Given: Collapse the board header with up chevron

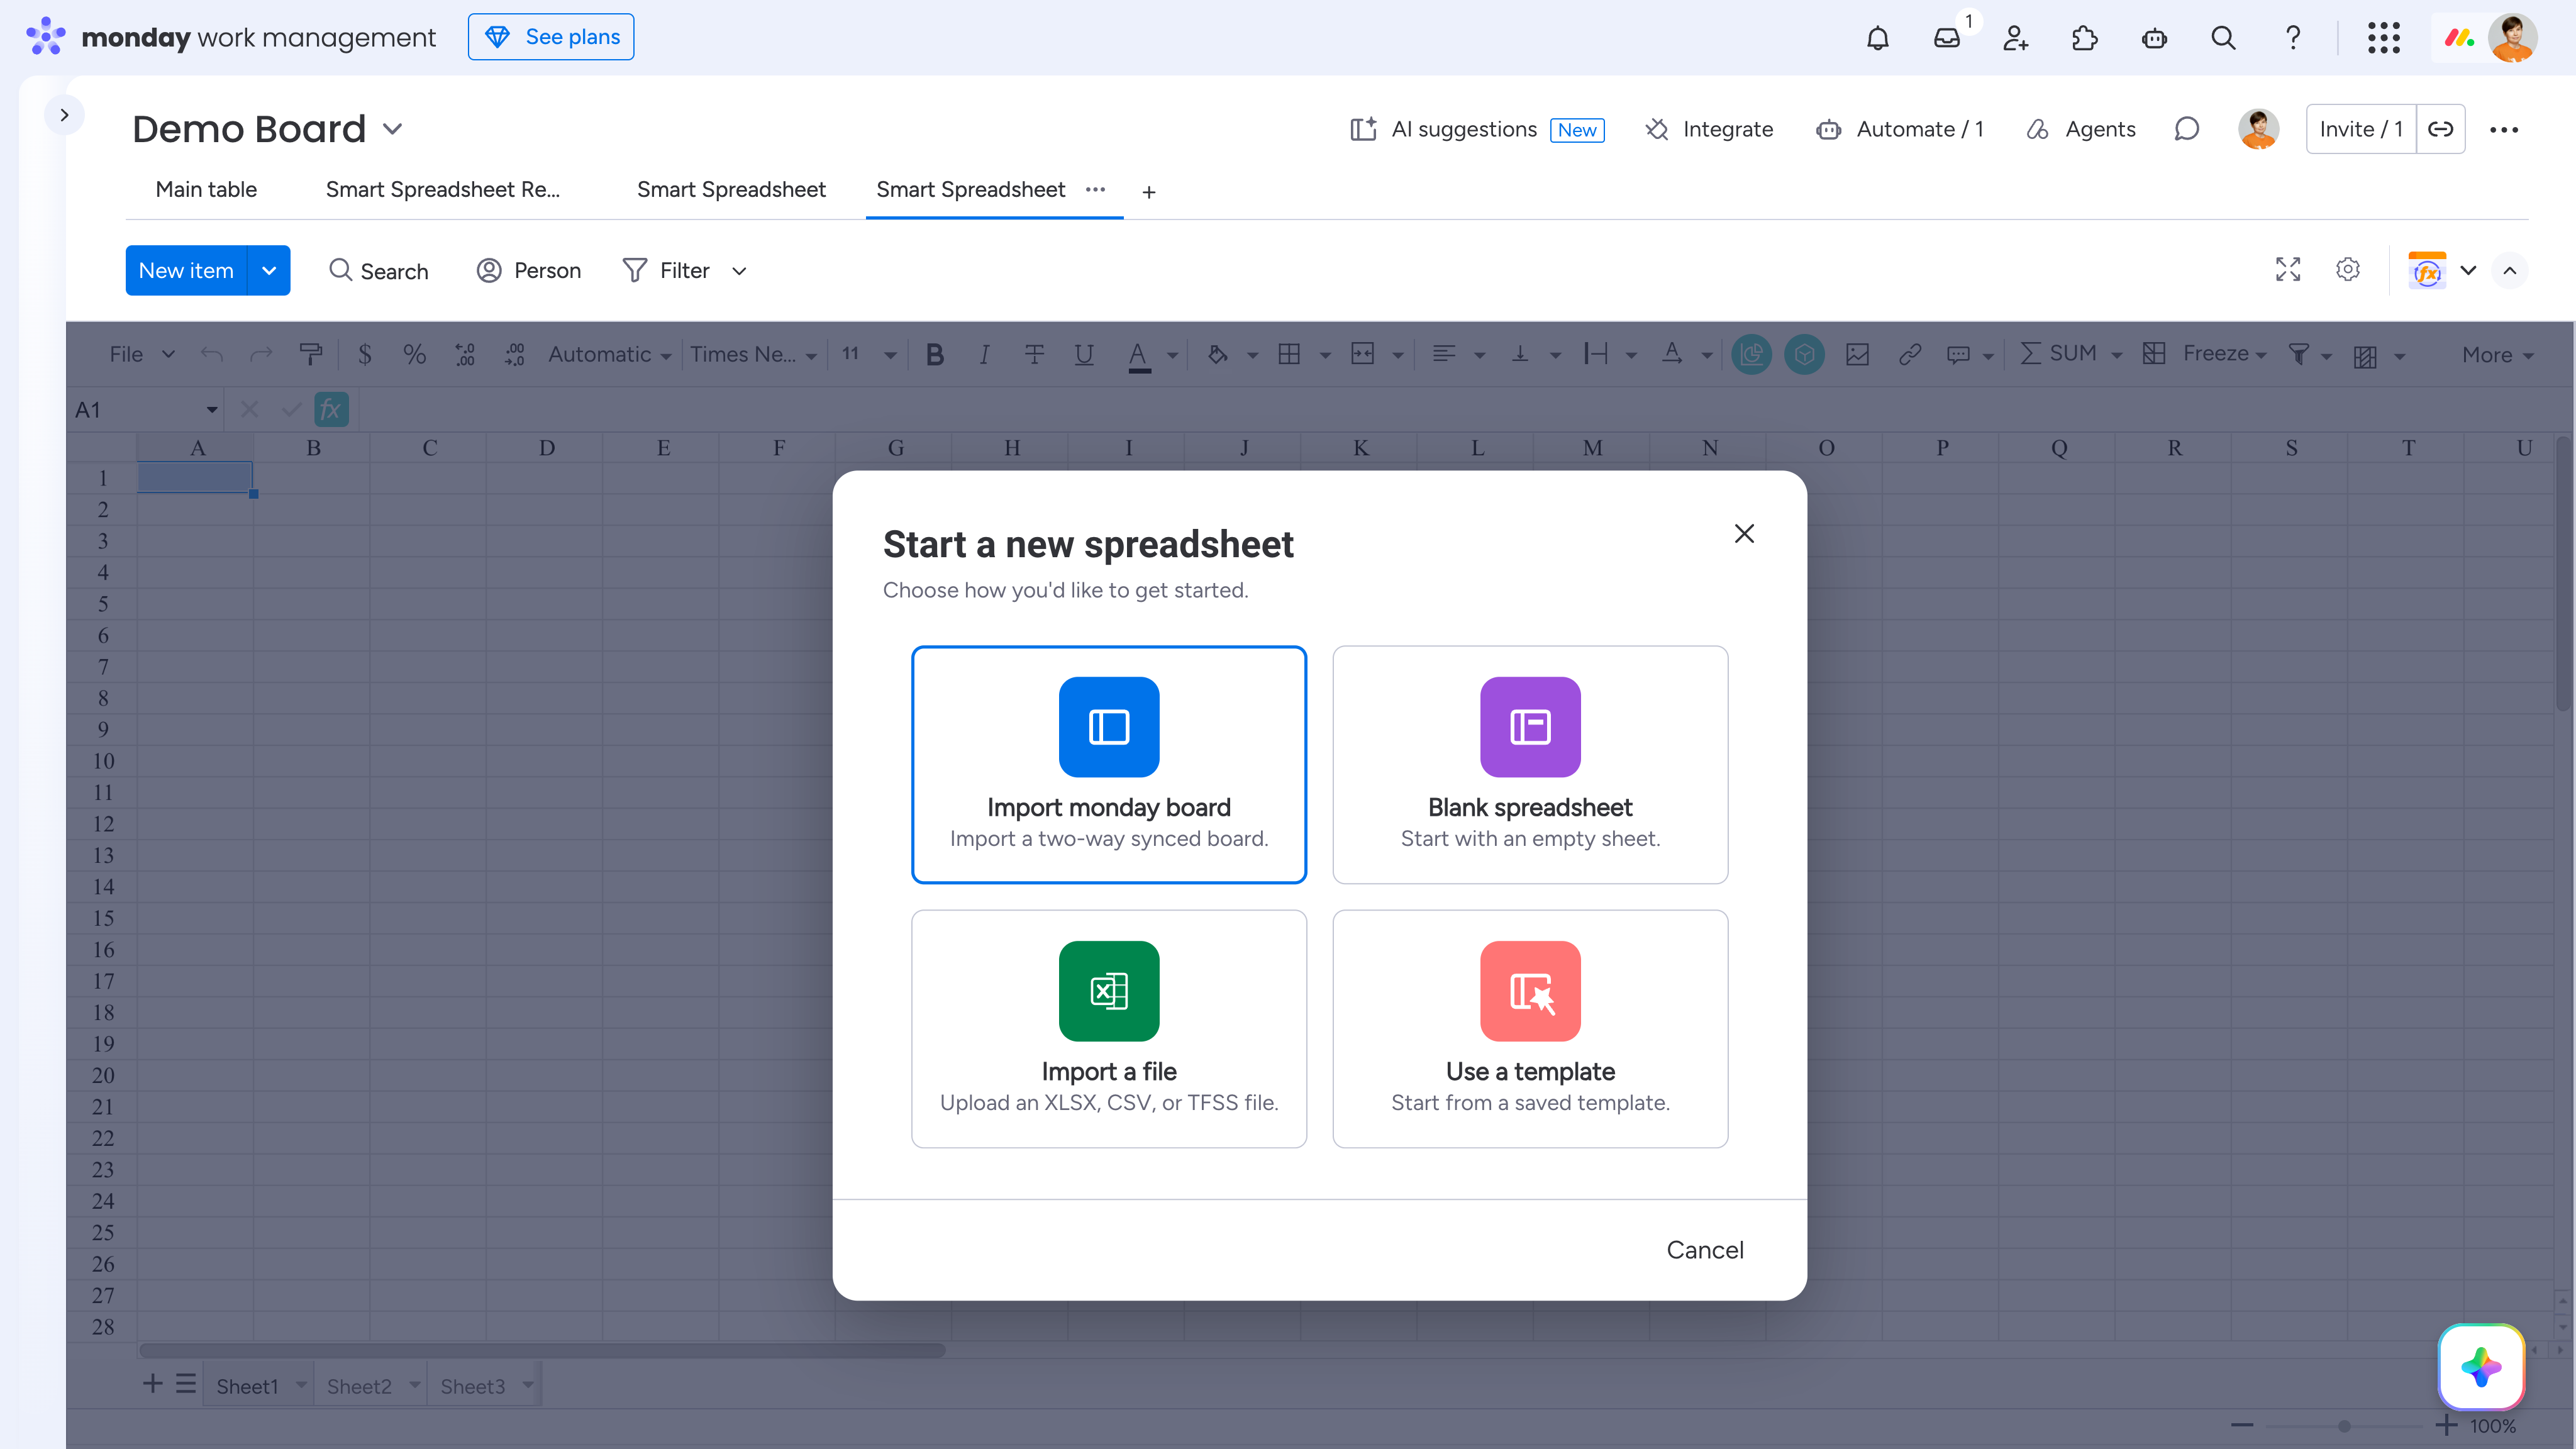Looking at the screenshot, I should (x=2510, y=270).
